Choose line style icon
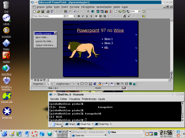 118,84
